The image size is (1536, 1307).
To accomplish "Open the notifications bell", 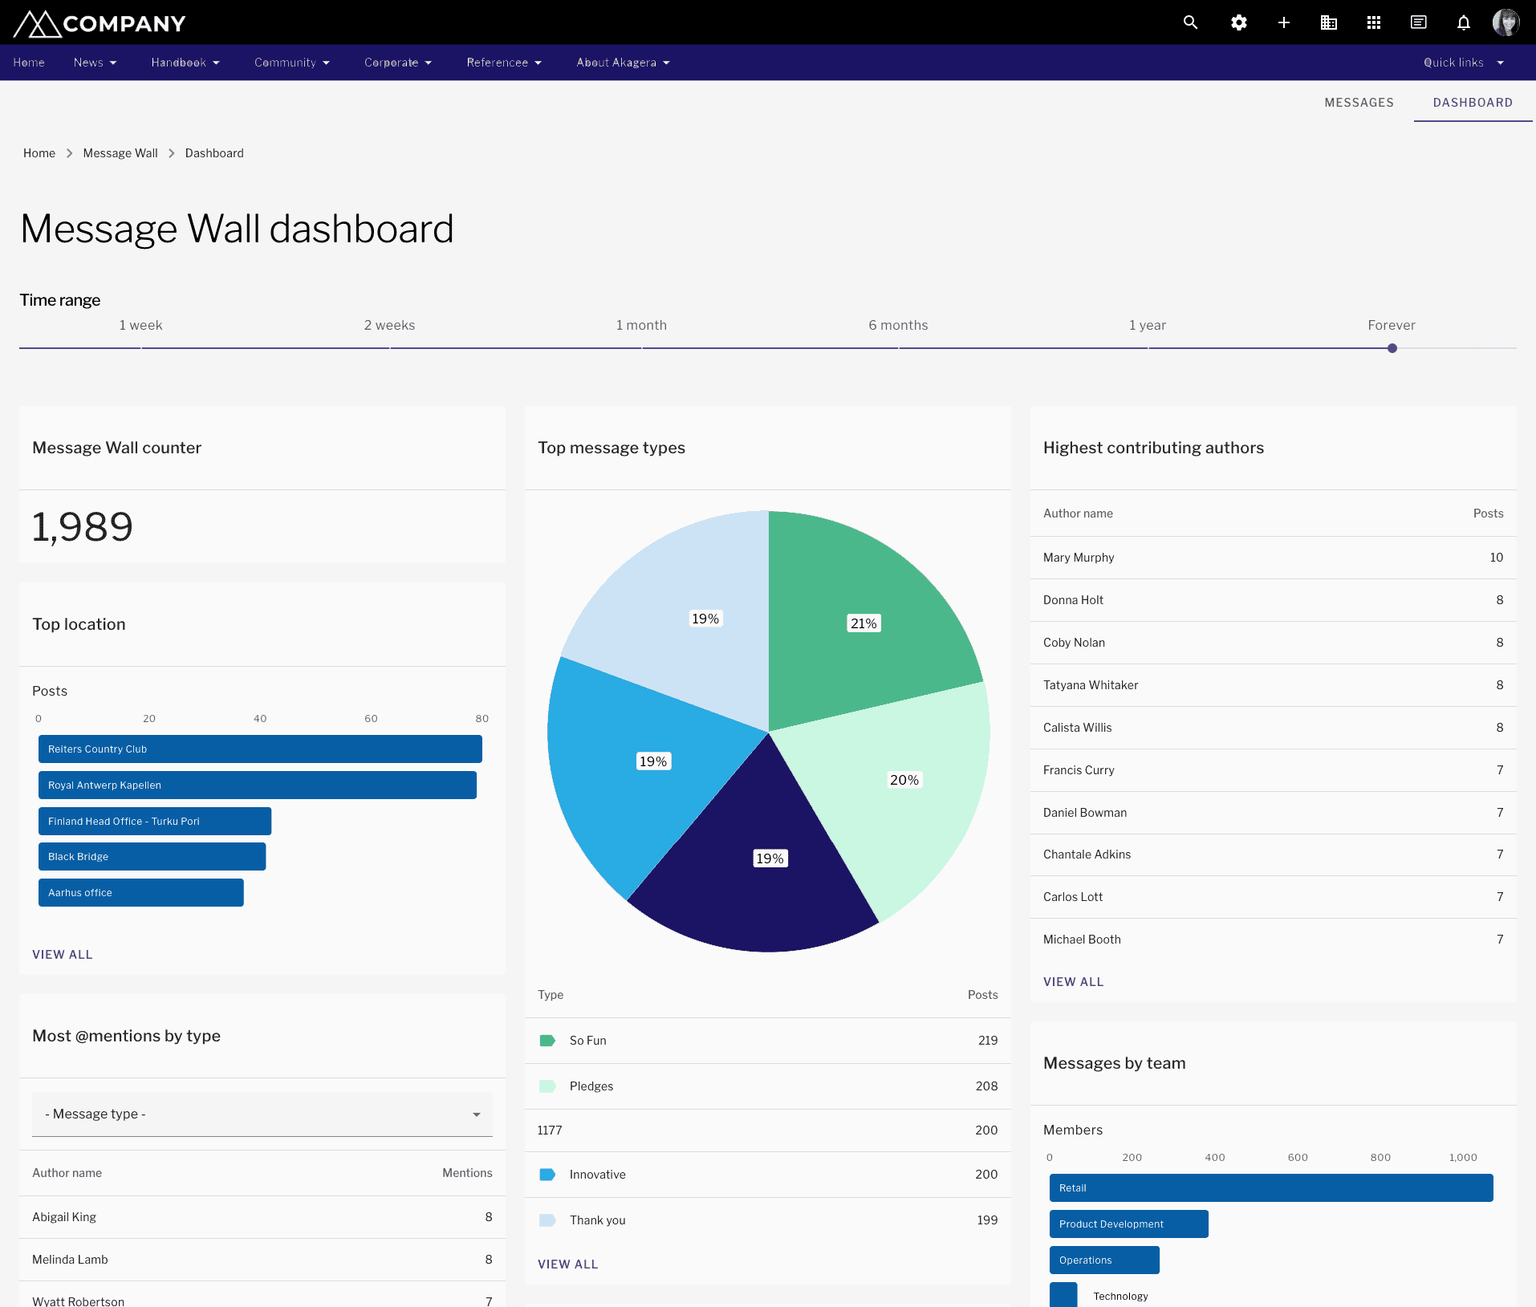I will (x=1463, y=22).
